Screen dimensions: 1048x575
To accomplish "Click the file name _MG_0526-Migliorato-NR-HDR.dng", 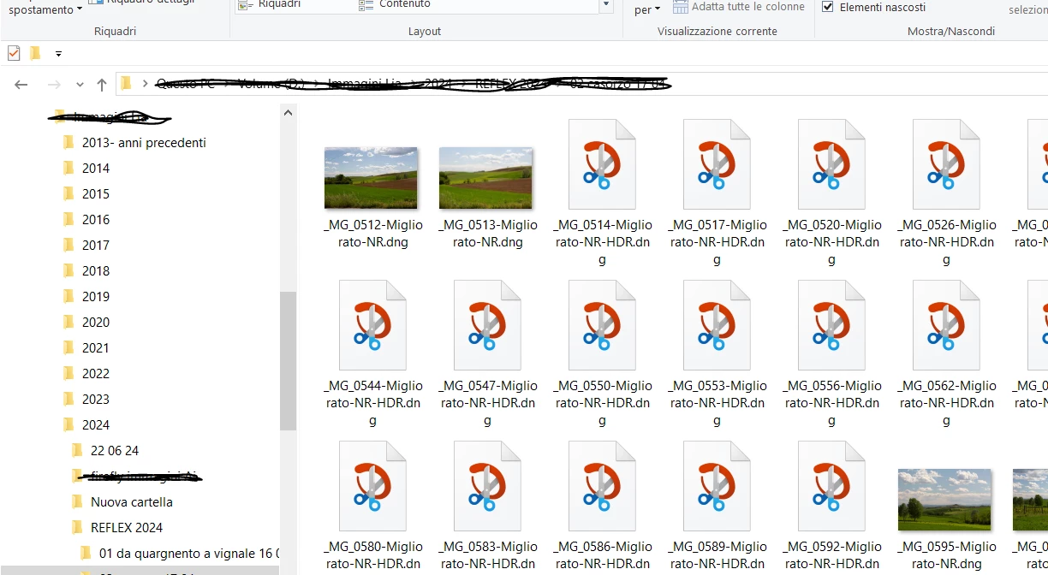I will click(x=947, y=242).
